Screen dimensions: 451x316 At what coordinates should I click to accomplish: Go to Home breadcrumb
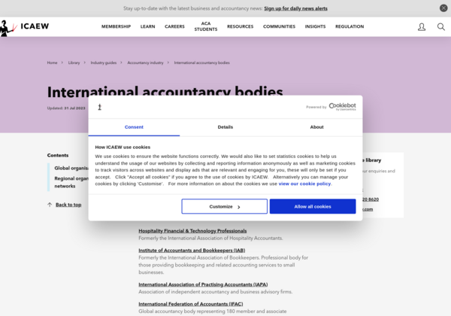point(52,62)
